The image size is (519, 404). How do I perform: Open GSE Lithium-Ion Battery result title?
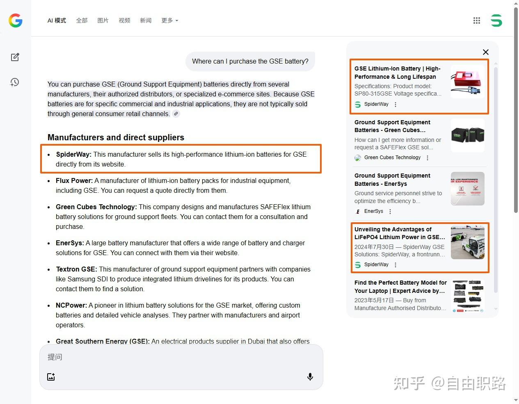(x=398, y=73)
